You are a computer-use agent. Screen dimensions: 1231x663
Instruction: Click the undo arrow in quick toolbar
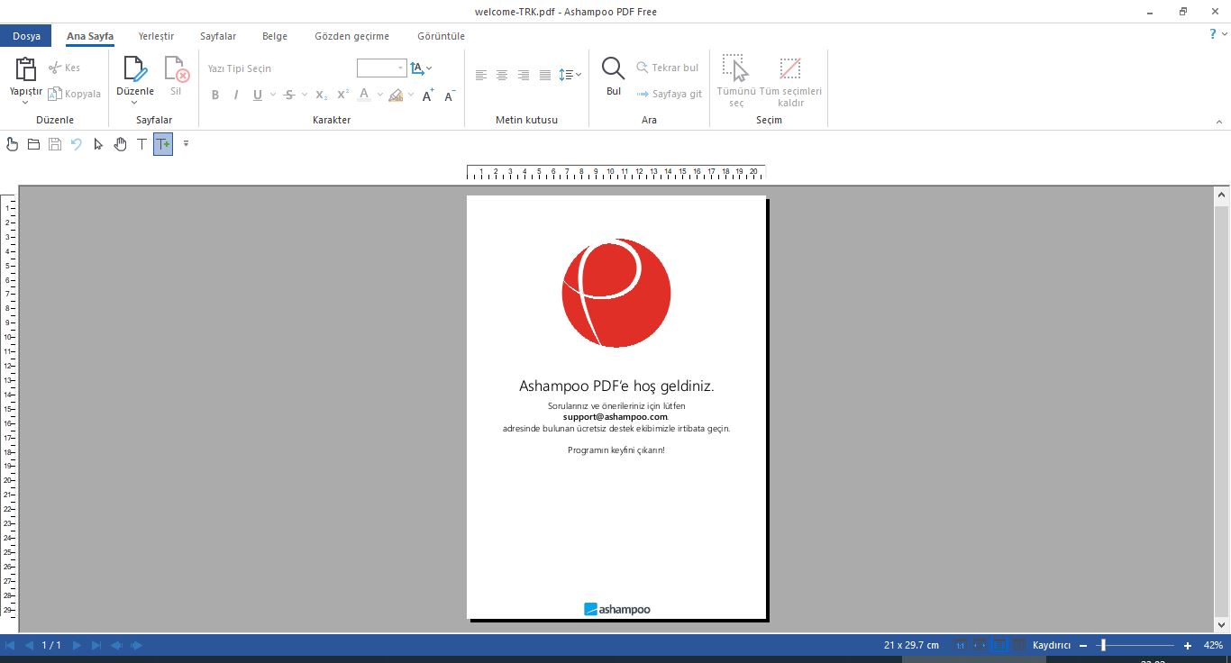tap(77, 144)
